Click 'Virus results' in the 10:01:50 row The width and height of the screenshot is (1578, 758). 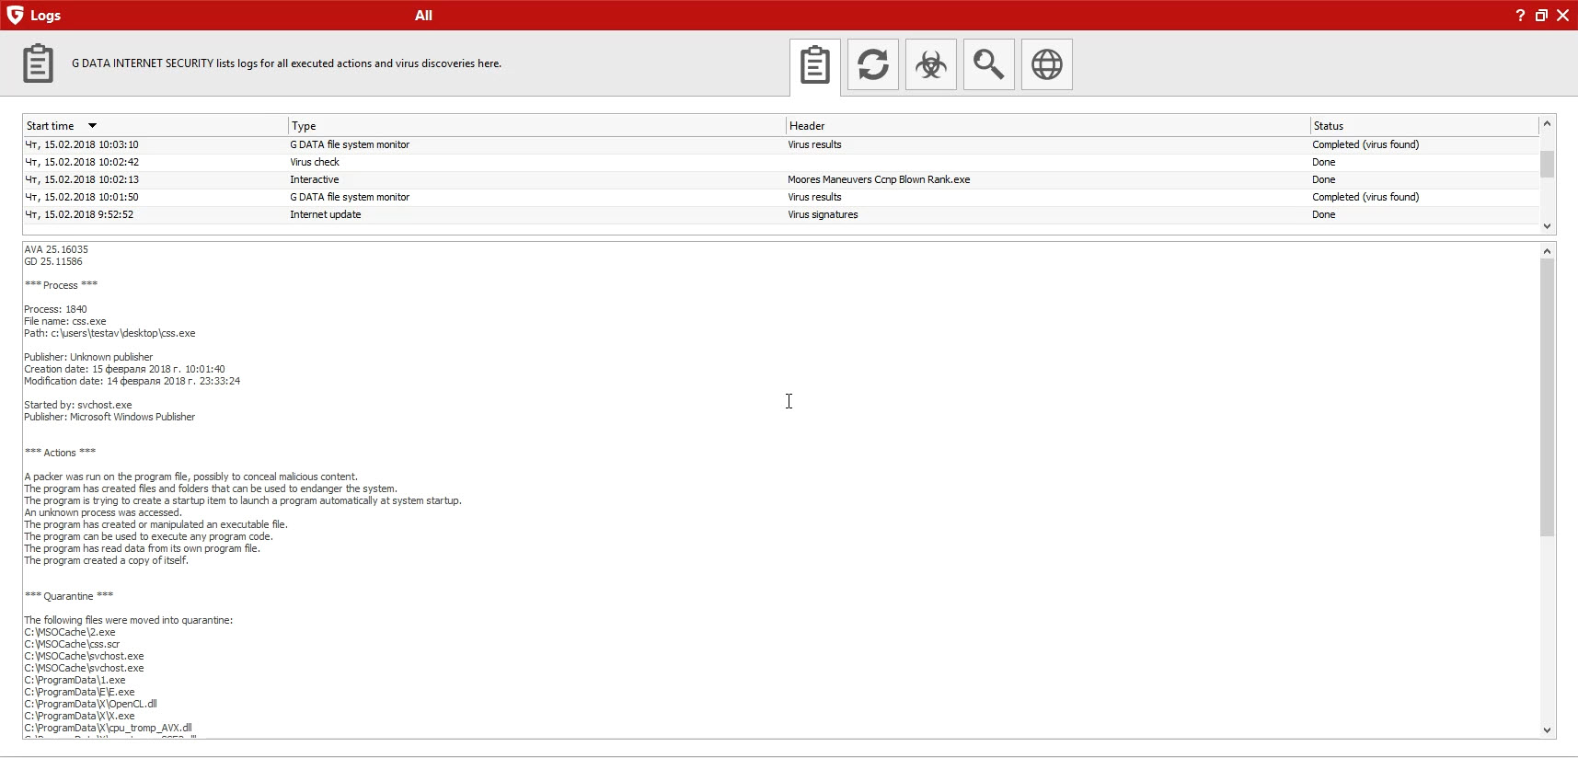814,197
